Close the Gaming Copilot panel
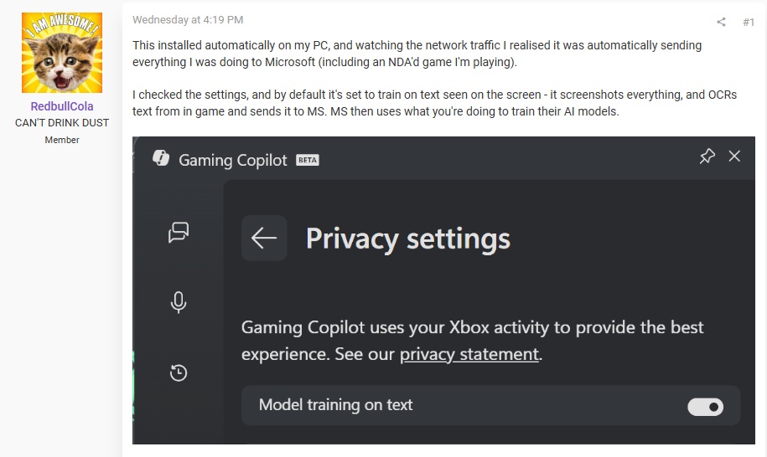The width and height of the screenshot is (767, 457). coord(735,156)
